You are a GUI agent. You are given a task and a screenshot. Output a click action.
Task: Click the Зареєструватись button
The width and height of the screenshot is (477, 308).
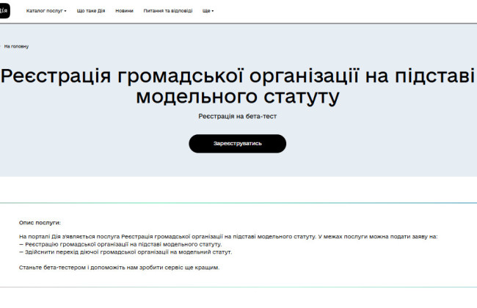[x=237, y=144]
